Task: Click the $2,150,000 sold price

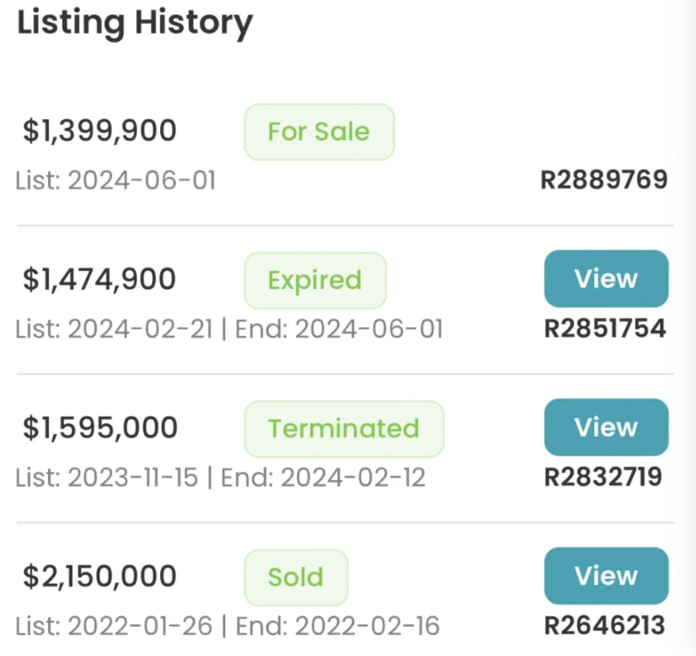Action: pyautogui.click(x=100, y=576)
